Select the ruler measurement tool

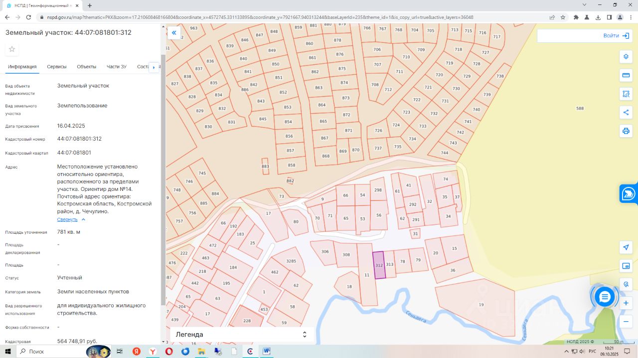tap(626, 75)
